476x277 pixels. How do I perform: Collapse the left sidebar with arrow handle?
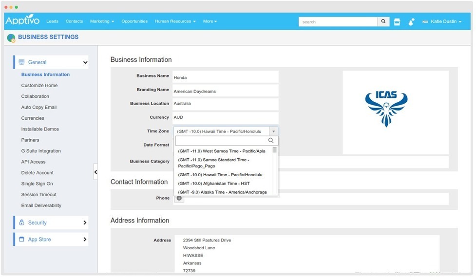tap(95, 172)
